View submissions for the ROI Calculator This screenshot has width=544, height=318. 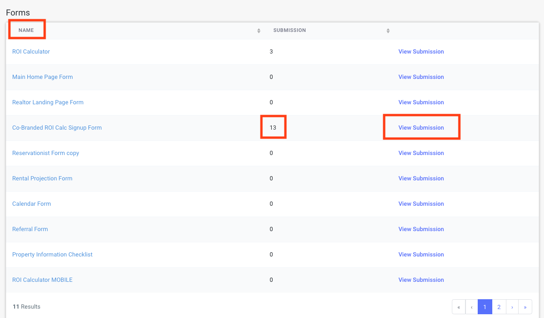421,52
